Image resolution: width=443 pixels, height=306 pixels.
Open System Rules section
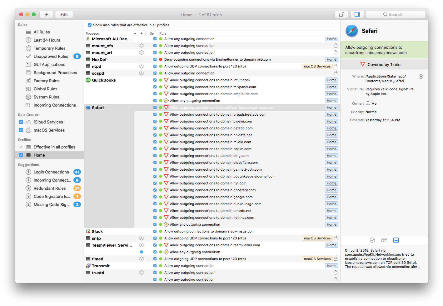point(46,97)
